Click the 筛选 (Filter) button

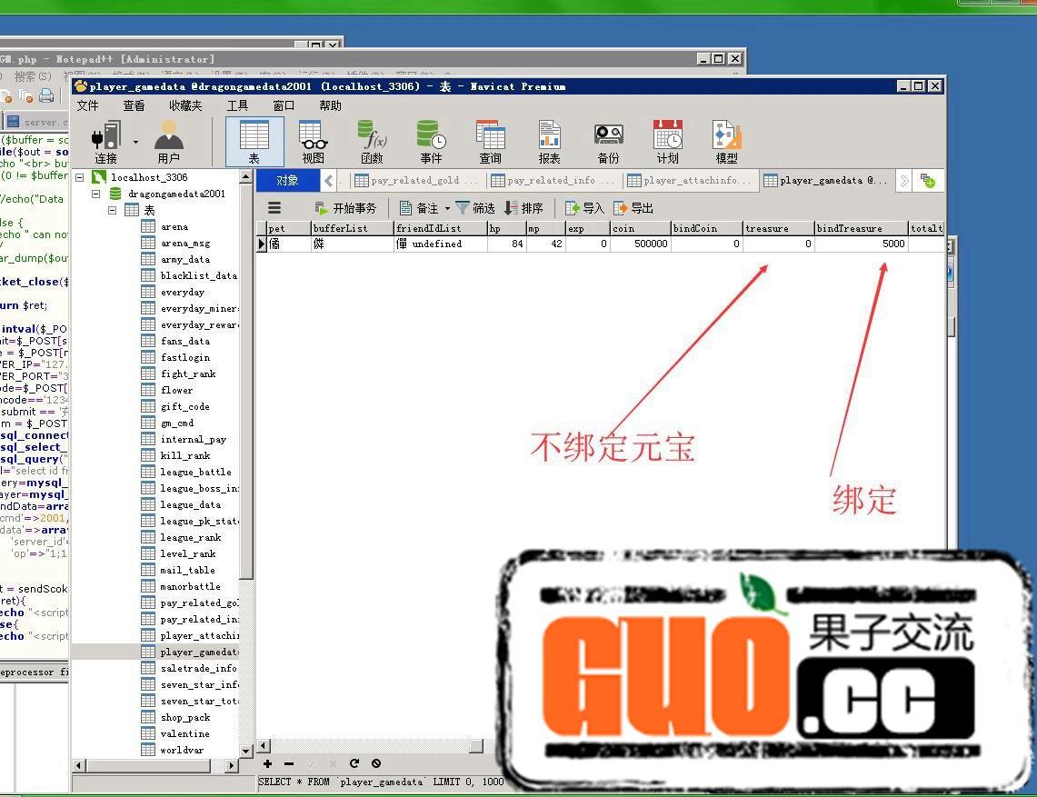474,208
